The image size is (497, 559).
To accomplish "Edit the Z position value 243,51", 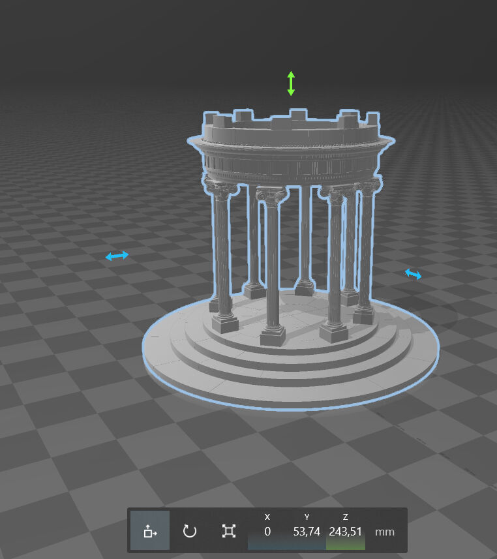I will point(346,532).
